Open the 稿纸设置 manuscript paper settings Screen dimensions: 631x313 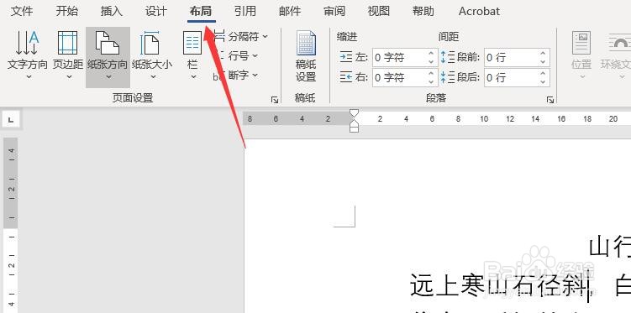306,55
